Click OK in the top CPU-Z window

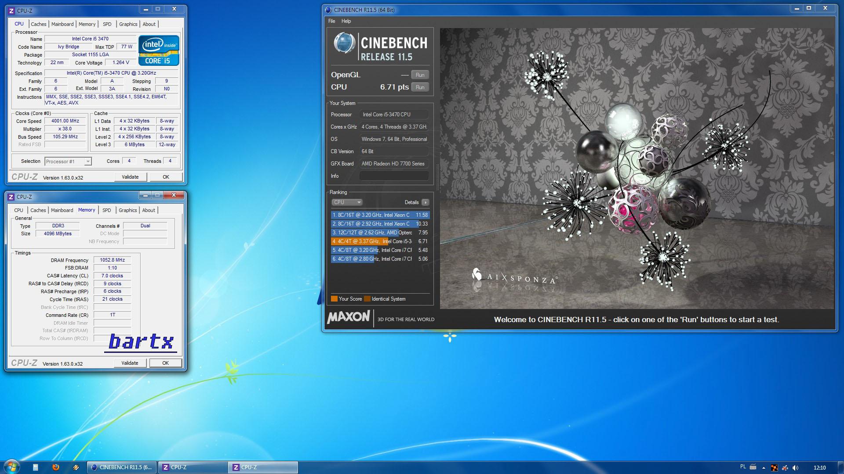(166, 177)
